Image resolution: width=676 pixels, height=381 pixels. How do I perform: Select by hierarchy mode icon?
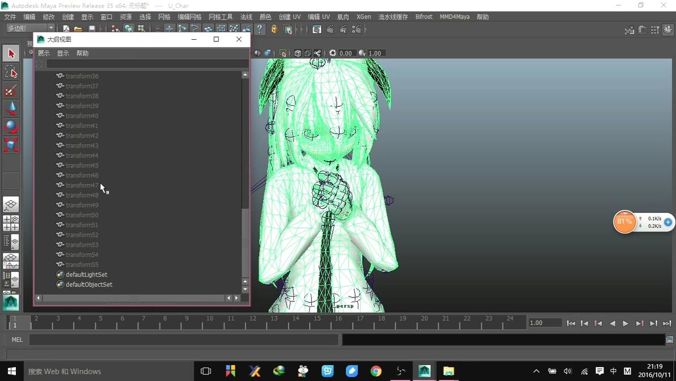(x=116, y=28)
